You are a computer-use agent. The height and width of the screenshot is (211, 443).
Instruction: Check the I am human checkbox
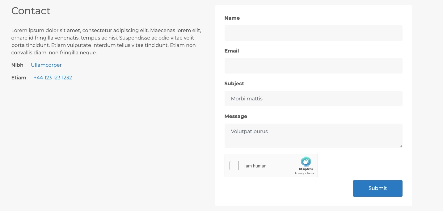pos(234,166)
